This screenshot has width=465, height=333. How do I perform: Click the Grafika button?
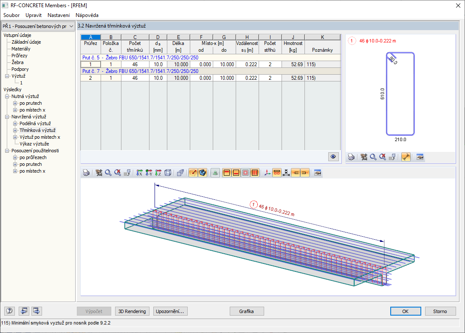(246, 311)
